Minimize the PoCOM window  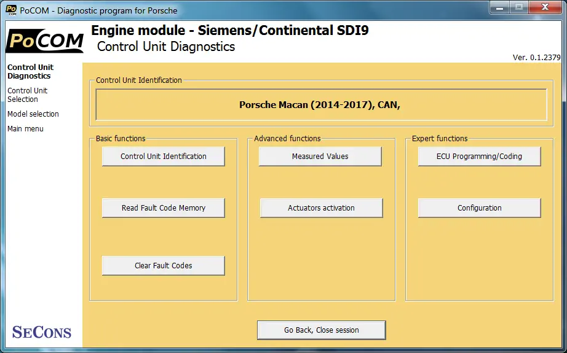click(500, 7)
